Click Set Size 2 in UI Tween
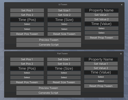The width and height of the screenshot is (128, 100). point(64,15)
